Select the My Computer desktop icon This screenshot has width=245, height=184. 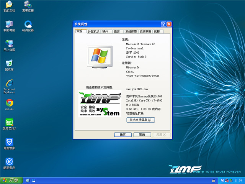point(9,26)
